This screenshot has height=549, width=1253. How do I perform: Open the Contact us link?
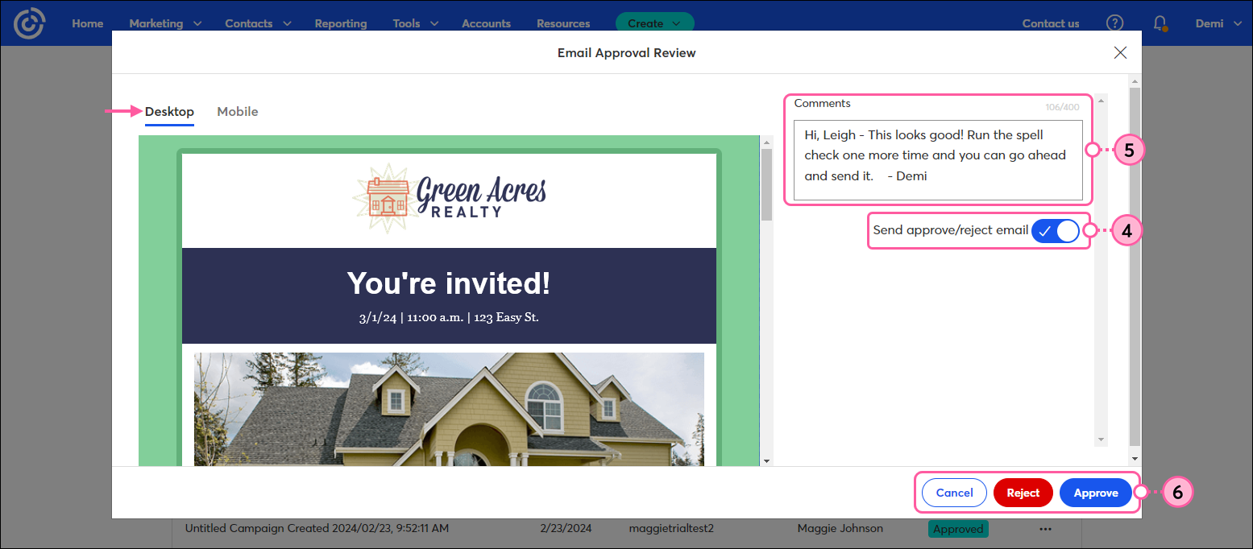pos(1050,23)
